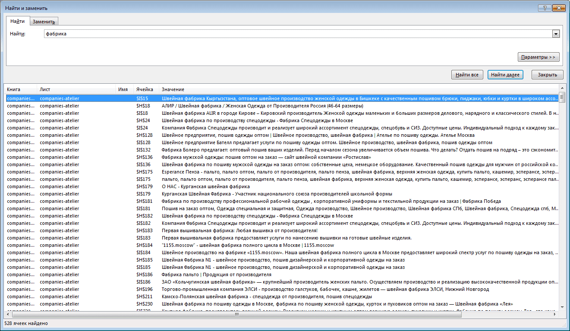The image size is (570, 331).
Task: Click the Закрыть button
Action: pyautogui.click(x=547, y=75)
